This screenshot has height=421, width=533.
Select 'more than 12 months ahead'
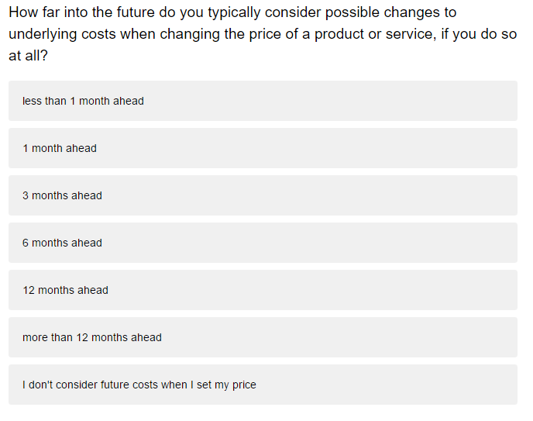click(x=263, y=337)
